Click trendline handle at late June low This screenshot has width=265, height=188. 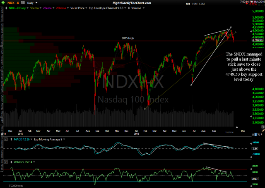pos(191,85)
